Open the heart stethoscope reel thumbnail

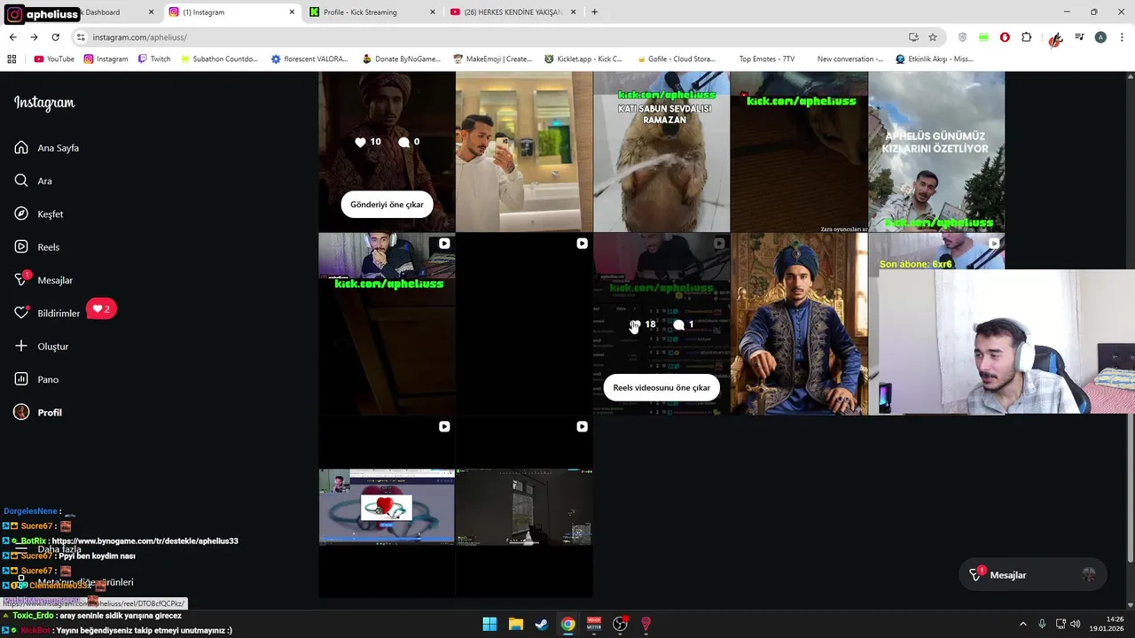point(387,507)
